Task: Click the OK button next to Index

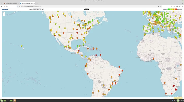Action: click(x=42, y=9)
